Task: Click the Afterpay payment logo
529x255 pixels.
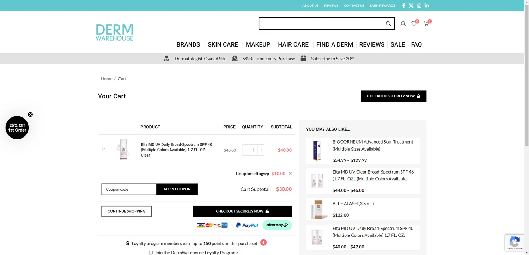Action: point(277,225)
